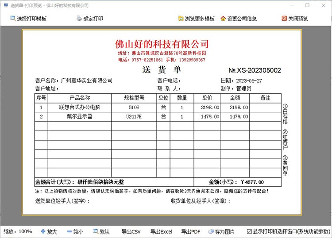Click the model cell 510S
The height and width of the screenshot is (238, 332).
coord(134,107)
